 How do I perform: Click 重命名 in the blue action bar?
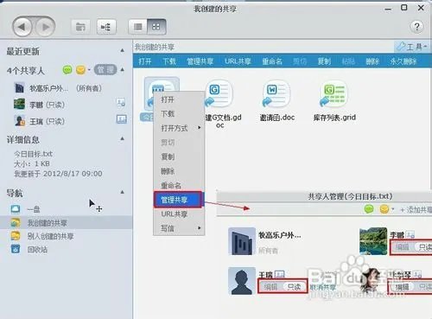(272, 61)
